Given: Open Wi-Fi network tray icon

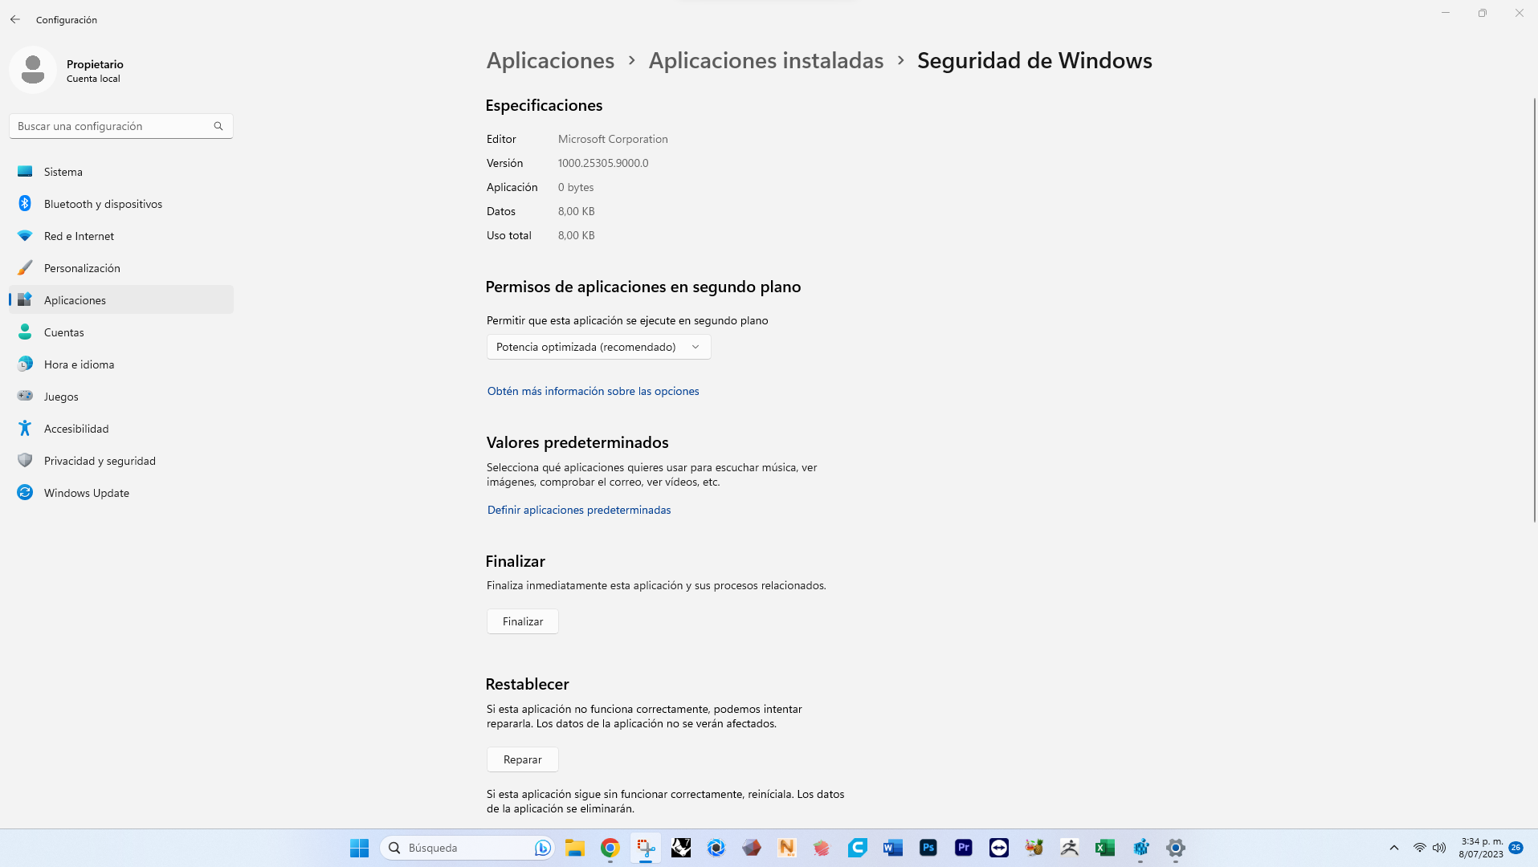Looking at the screenshot, I should pyautogui.click(x=1420, y=848).
